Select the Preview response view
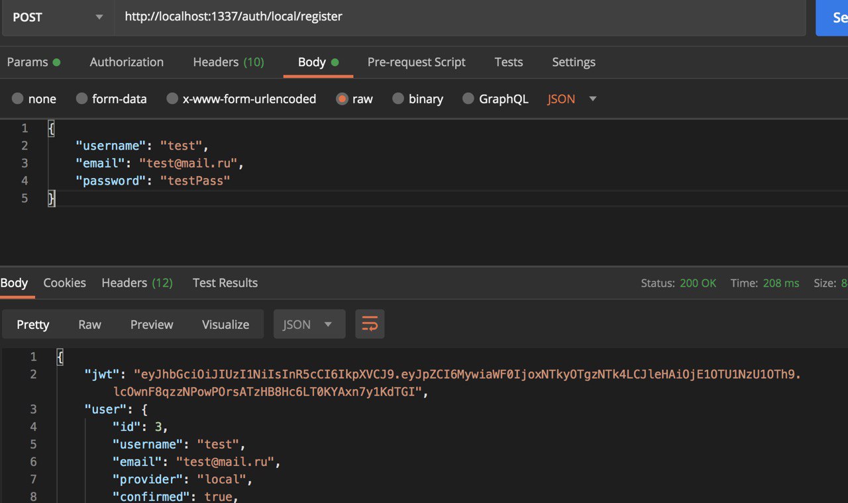Screen dimensions: 848x503 tap(152, 324)
